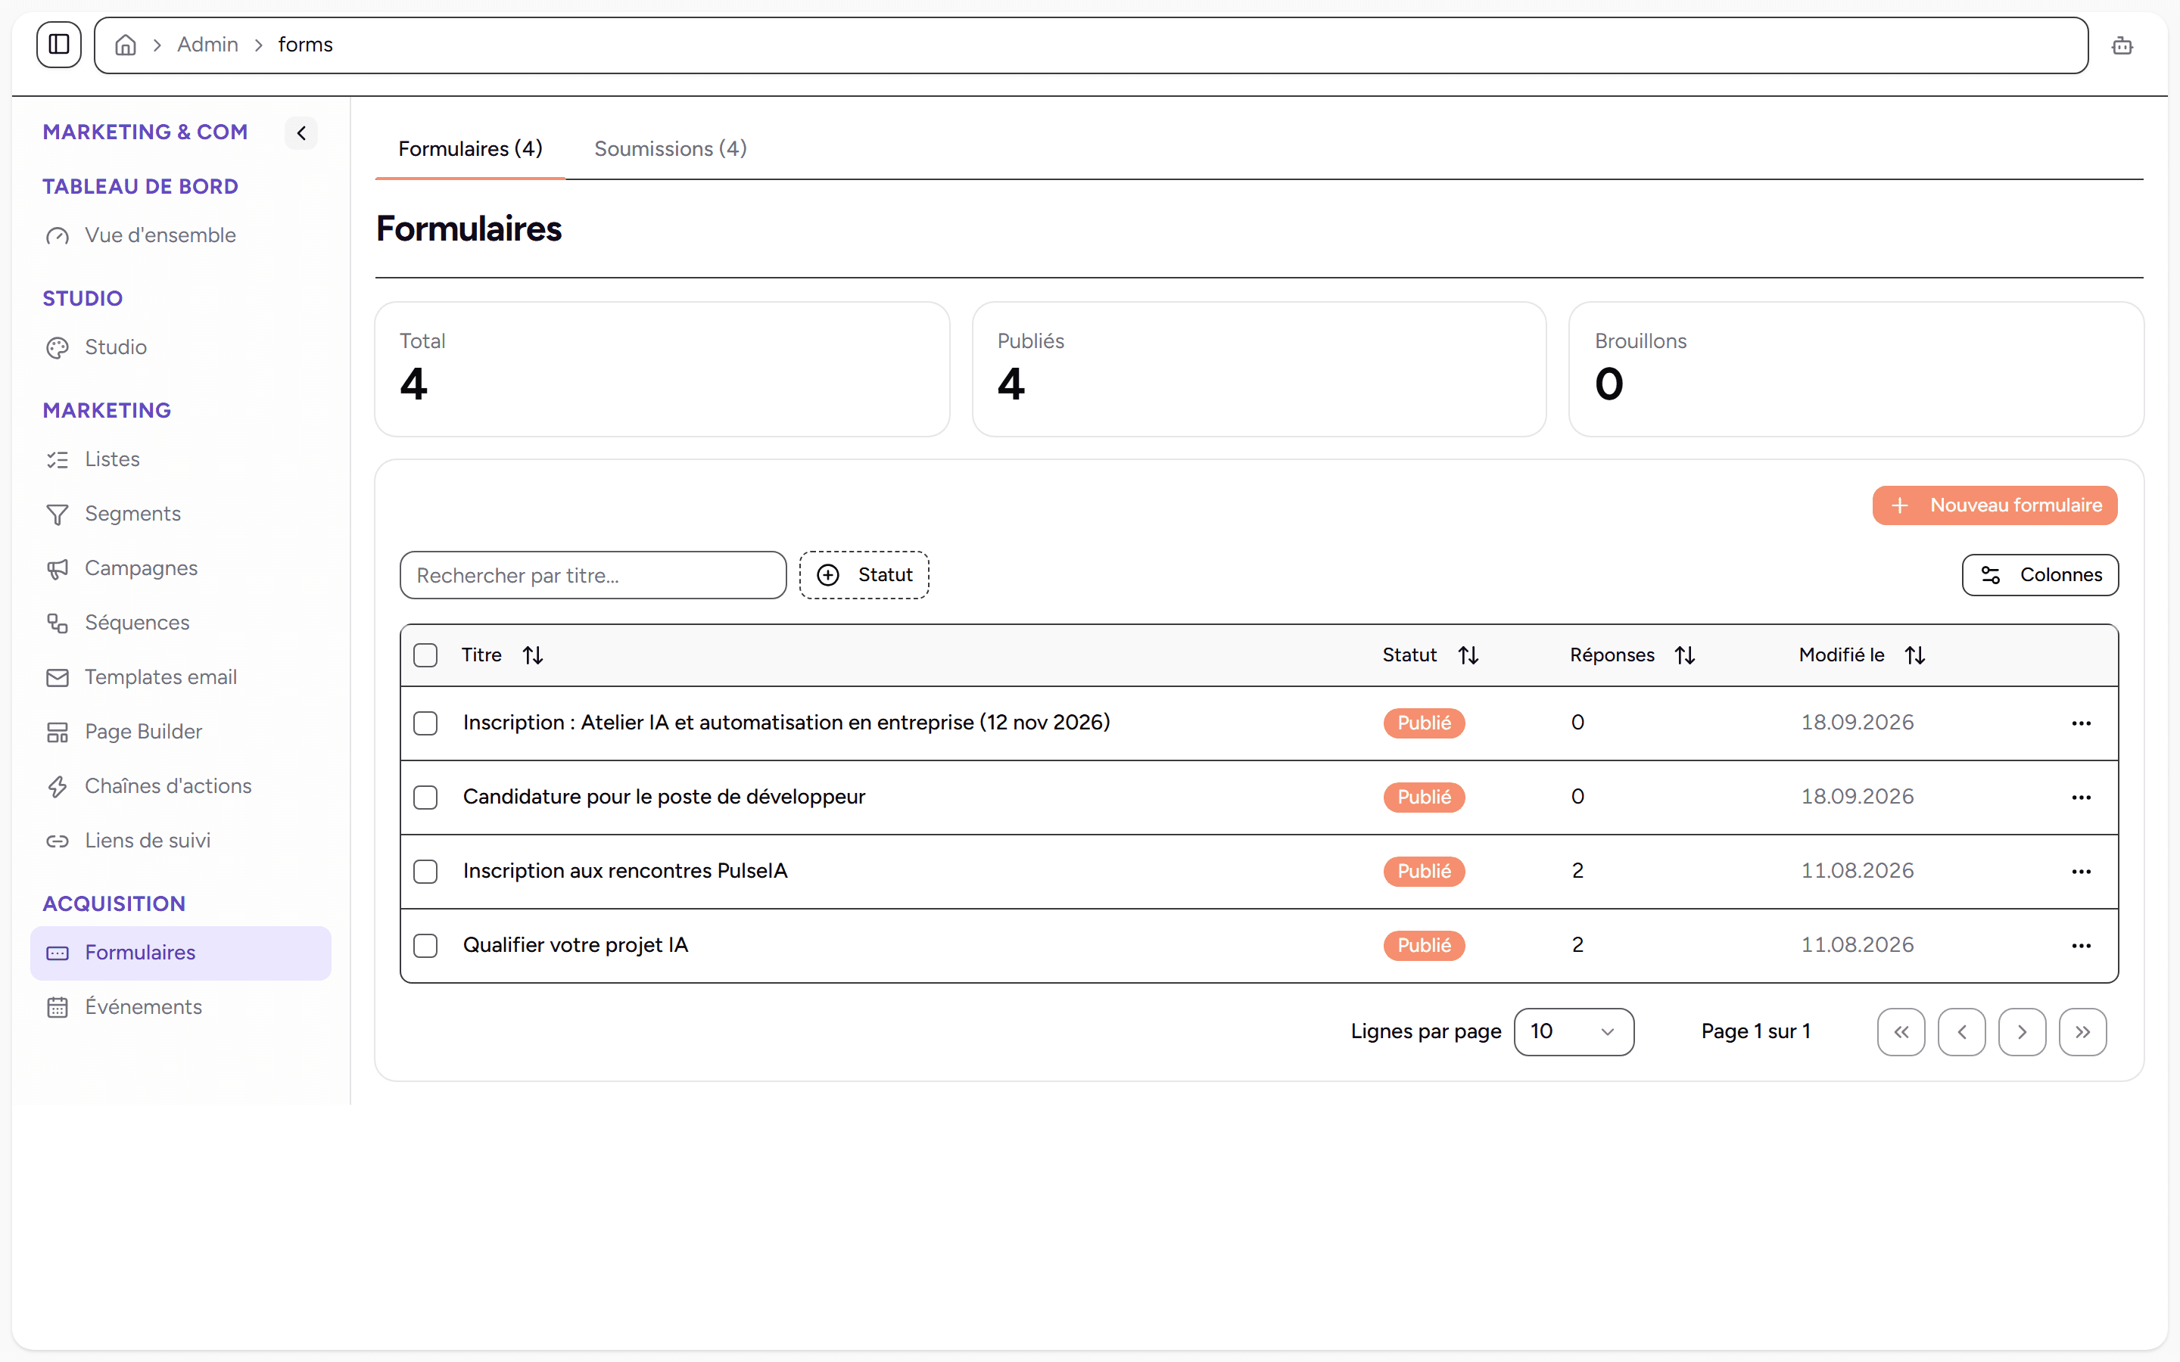Select Formulaires in the sidebar

(x=180, y=953)
